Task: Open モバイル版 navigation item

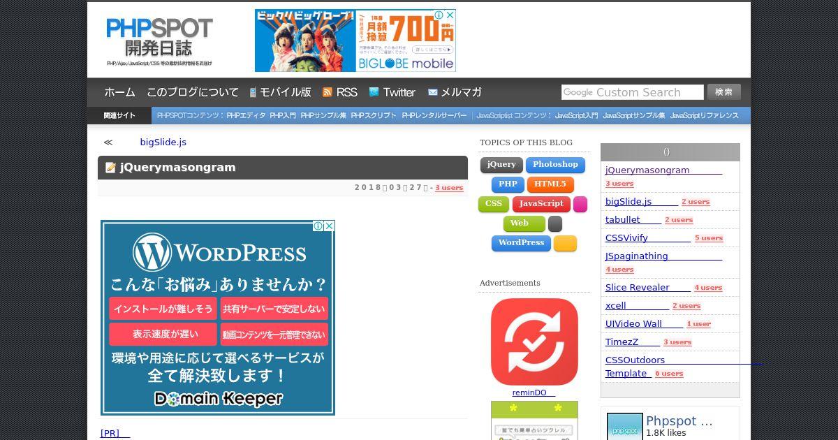Action: [x=286, y=92]
